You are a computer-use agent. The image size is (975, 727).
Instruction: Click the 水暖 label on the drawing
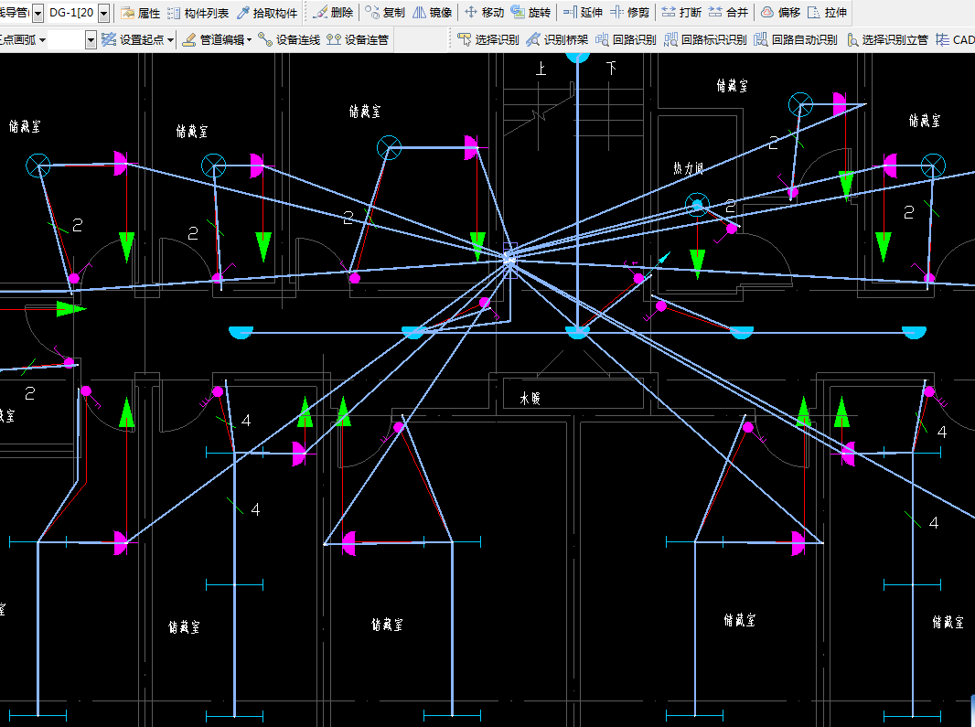pyautogui.click(x=530, y=398)
